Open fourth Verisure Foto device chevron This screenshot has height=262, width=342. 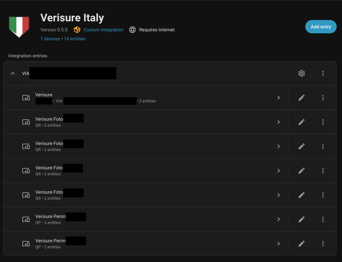(279, 195)
